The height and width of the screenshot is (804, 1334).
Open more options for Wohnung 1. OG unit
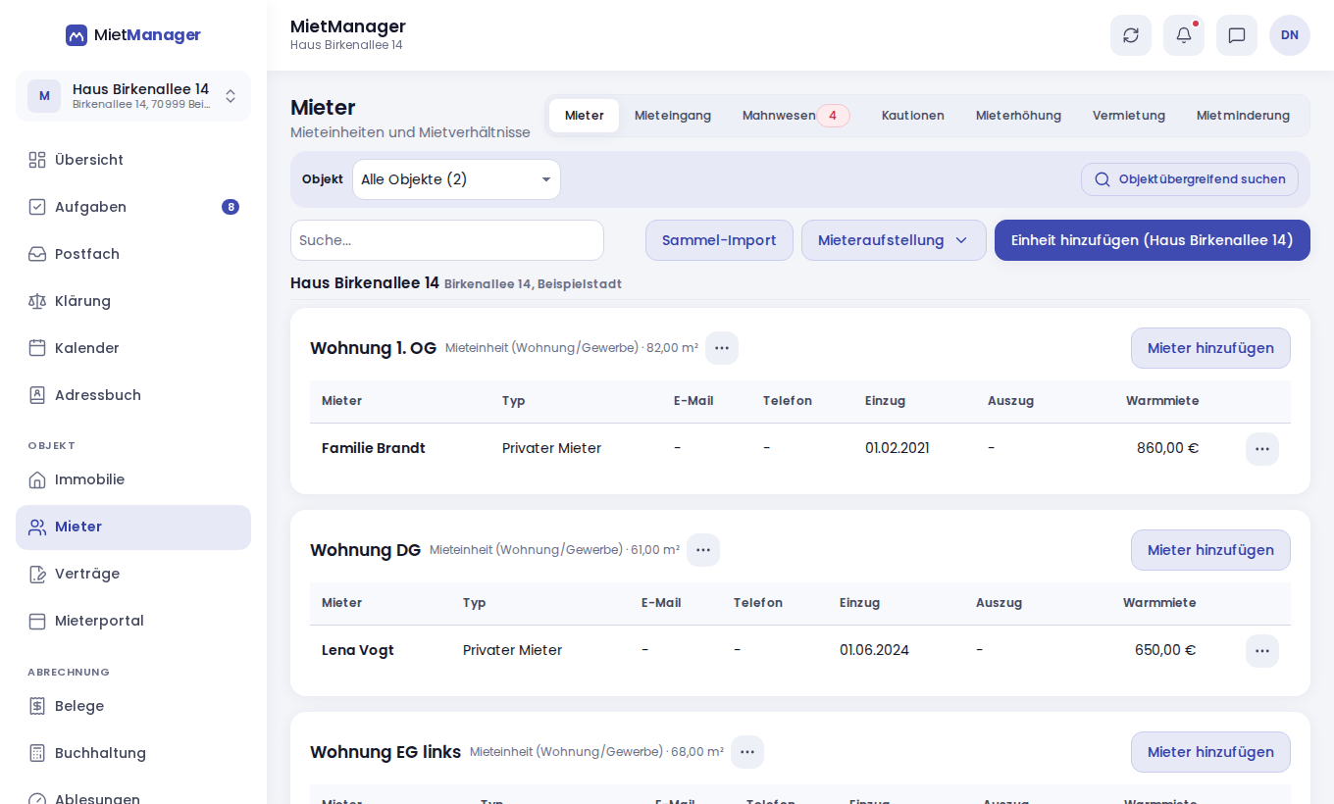pyautogui.click(x=722, y=348)
